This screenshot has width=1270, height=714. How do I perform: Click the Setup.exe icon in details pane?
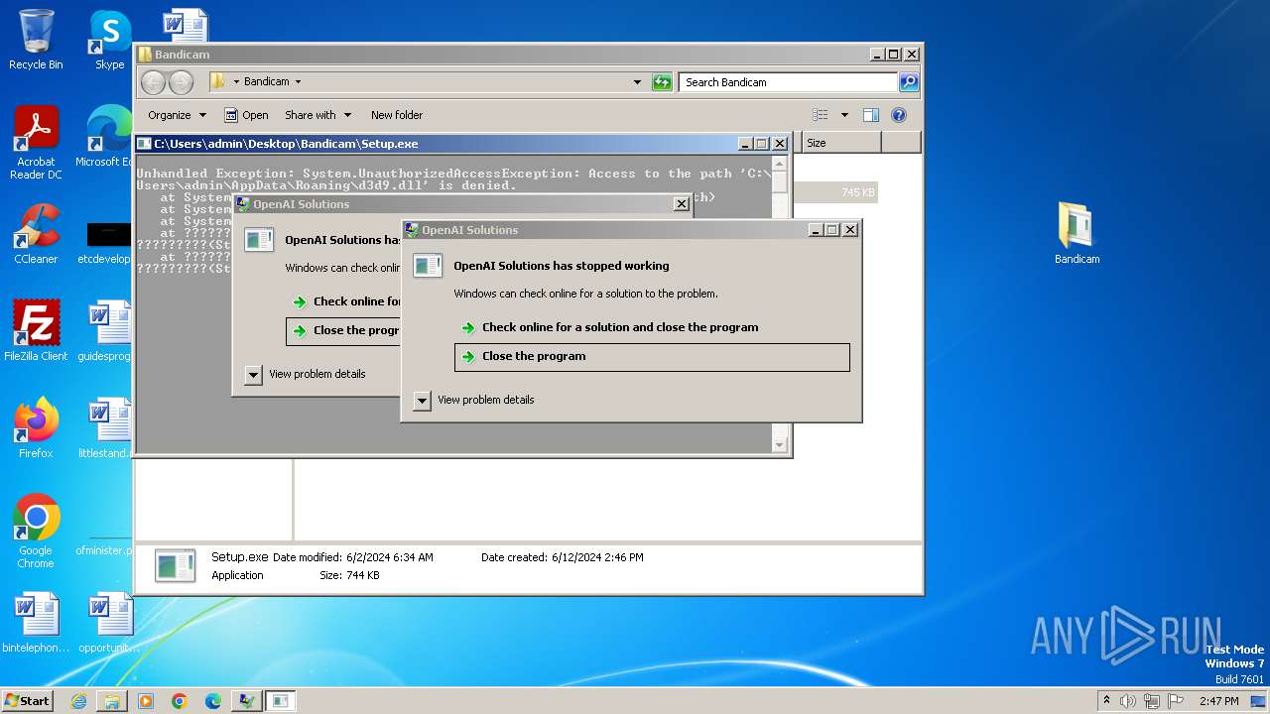[175, 565]
